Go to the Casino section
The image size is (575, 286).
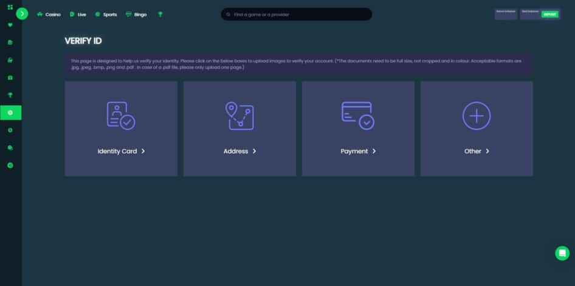49,14
